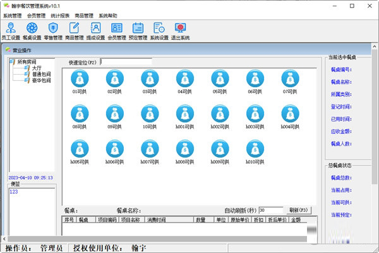Click the 自动刷新 seconds input field
This screenshot has height=253, width=379.
pyautogui.click(x=270, y=210)
